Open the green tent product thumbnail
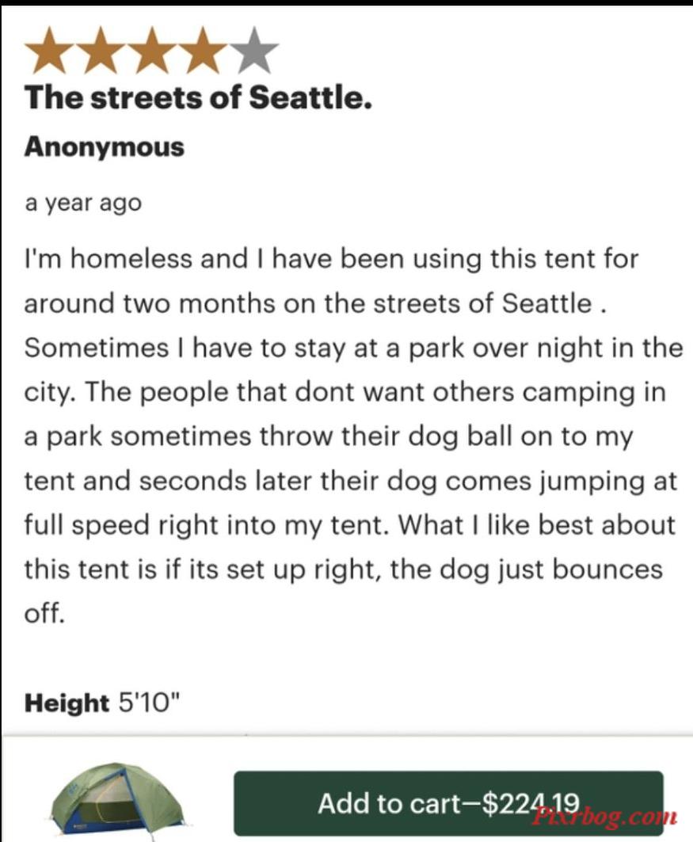693x842 pixels. [117, 798]
